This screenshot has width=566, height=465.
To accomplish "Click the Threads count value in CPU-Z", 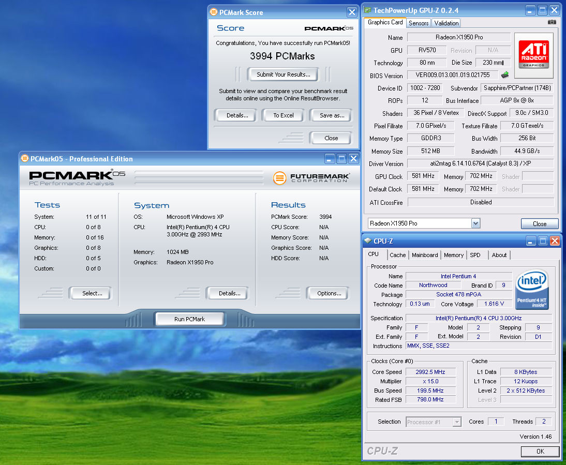I will point(544,422).
